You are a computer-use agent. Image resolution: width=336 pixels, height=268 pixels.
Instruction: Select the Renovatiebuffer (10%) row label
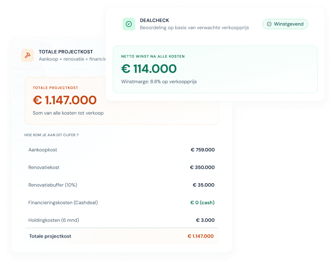[53, 185]
